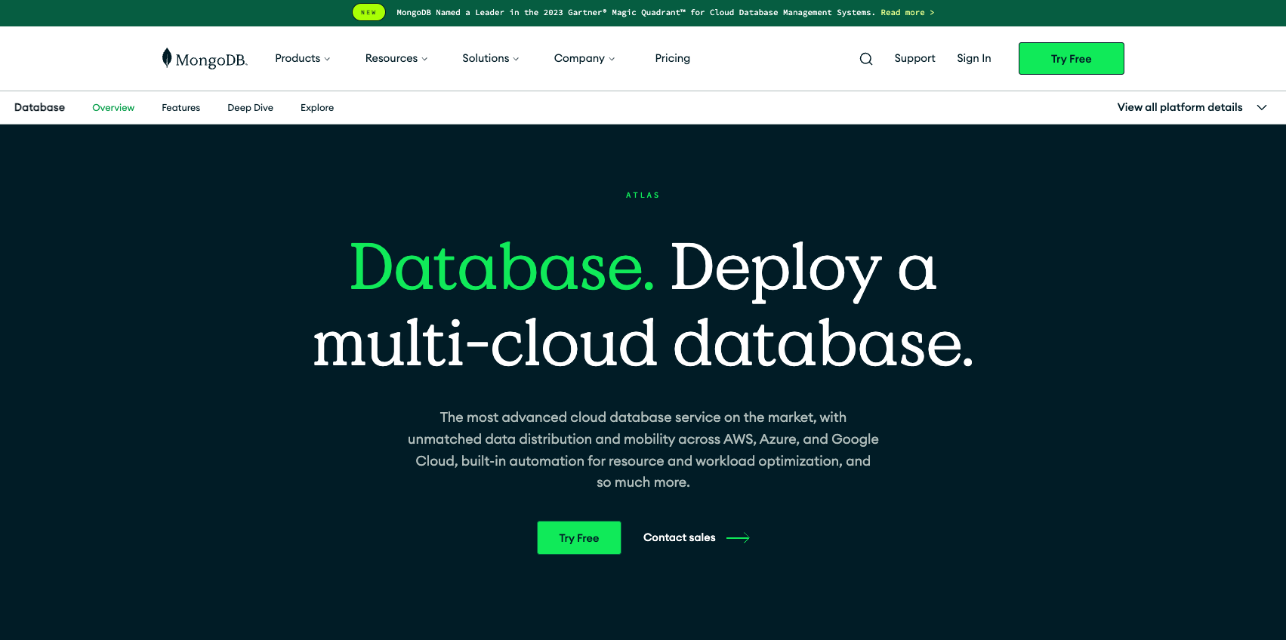This screenshot has height=640, width=1286.
Task: Switch to the Features tab
Action: [181, 108]
